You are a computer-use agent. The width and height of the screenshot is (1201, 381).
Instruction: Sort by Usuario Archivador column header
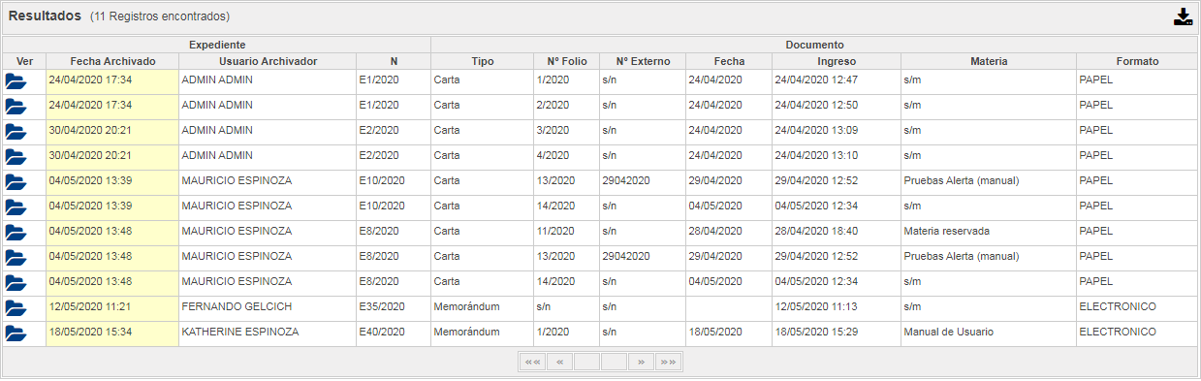click(268, 61)
